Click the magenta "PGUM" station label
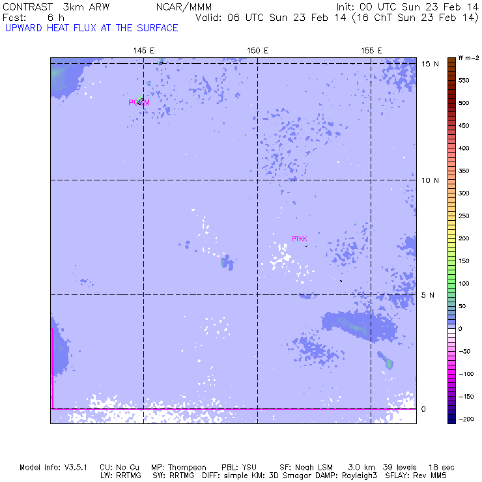The height and width of the screenshot is (482, 482). coord(139,103)
